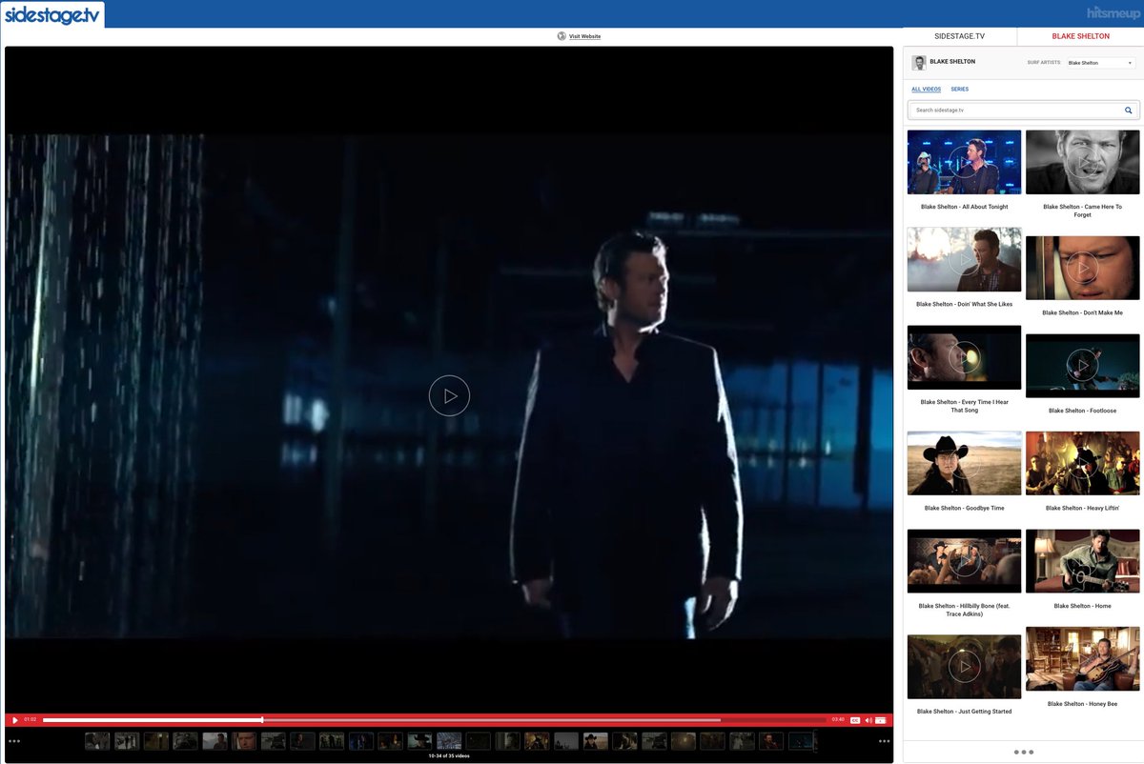
Task: Switch to the BLAKE SHELTON tab
Action: click(1080, 36)
